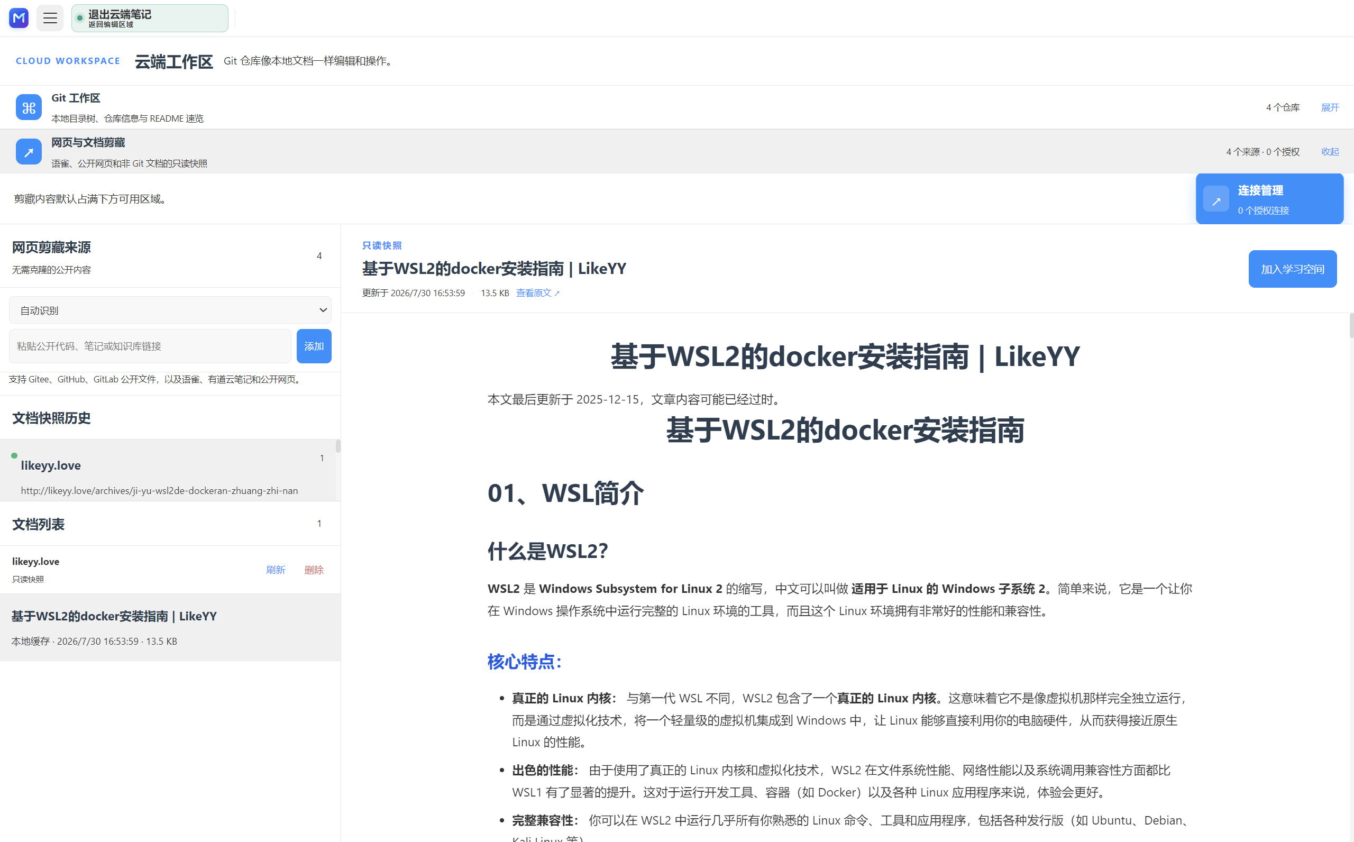The width and height of the screenshot is (1354, 842).
Task: Open the hamburger menu
Action: [50, 18]
